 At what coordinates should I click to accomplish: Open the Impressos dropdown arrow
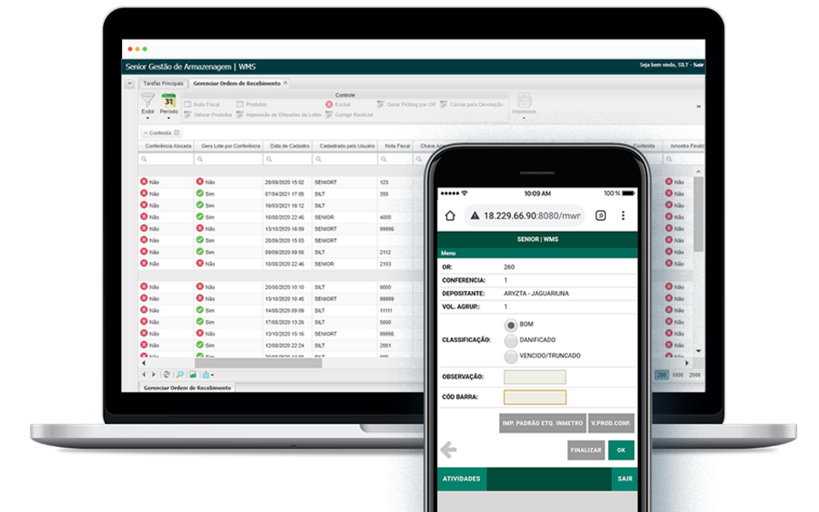tap(524, 118)
